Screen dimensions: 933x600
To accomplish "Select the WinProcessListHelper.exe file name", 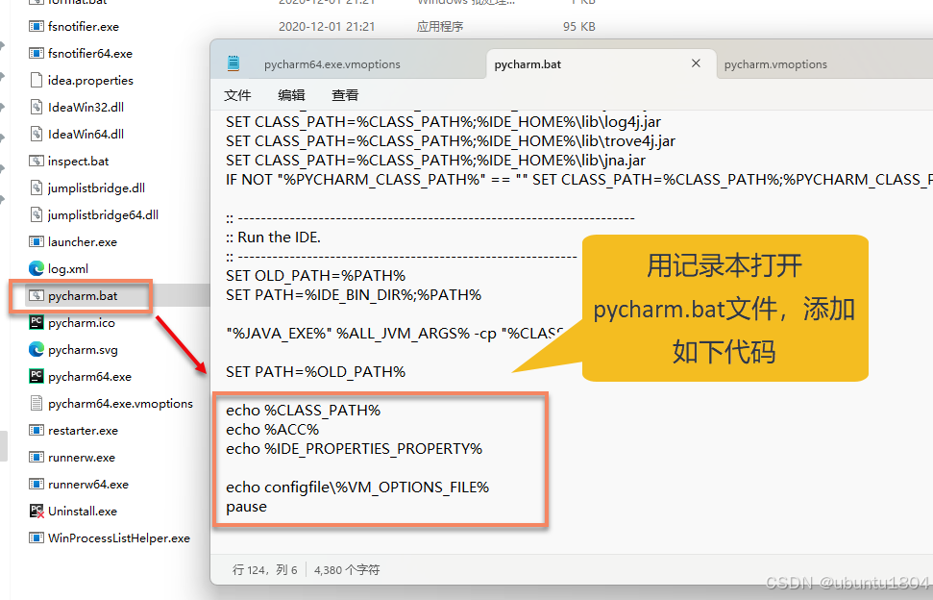I will [x=119, y=538].
